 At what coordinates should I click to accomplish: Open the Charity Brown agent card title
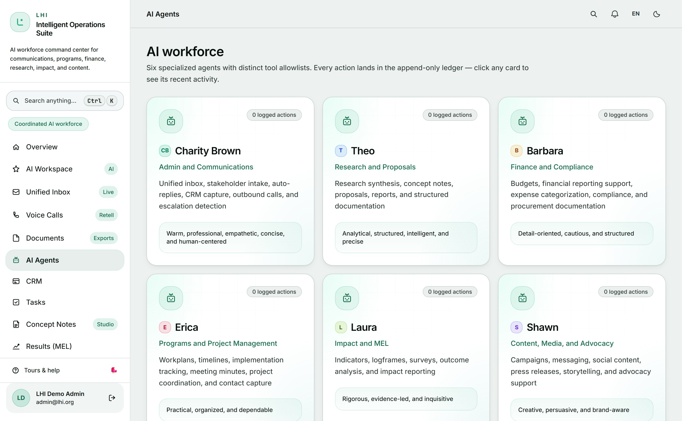pos(208,151)
